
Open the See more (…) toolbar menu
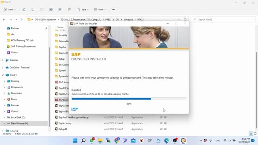tap(113, 10)
